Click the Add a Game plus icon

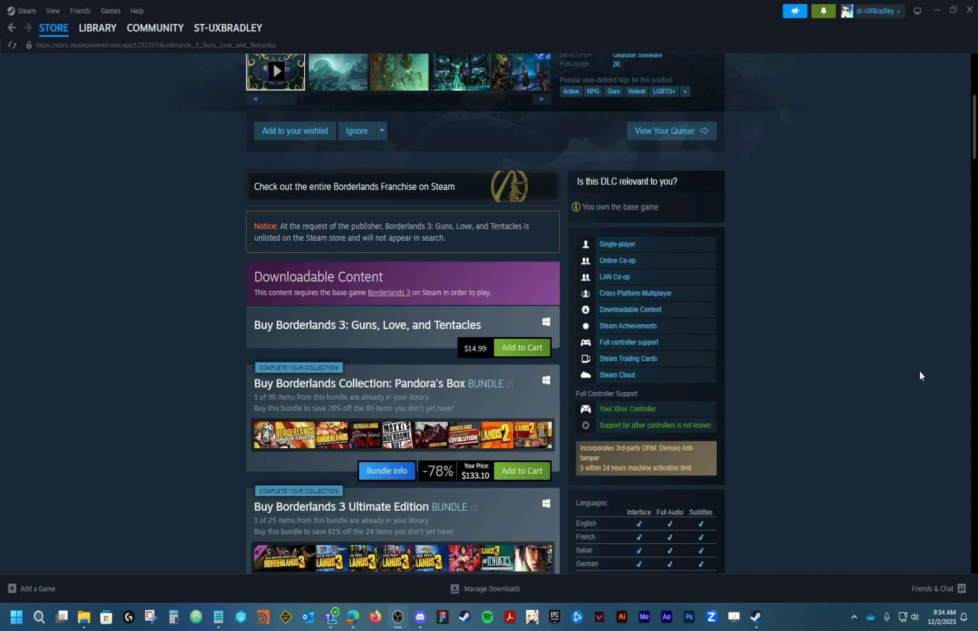click(12, 589)
